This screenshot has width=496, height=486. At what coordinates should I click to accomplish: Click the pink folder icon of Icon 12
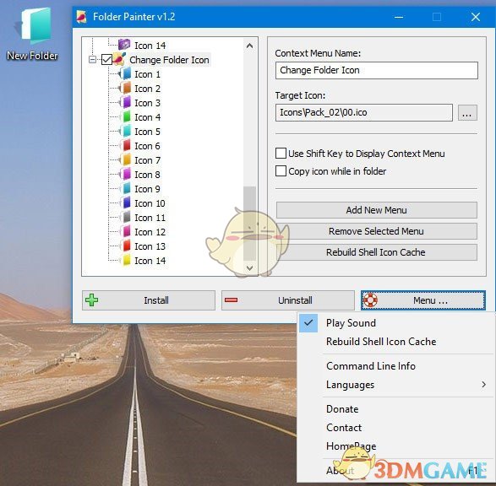pos(126,232)
